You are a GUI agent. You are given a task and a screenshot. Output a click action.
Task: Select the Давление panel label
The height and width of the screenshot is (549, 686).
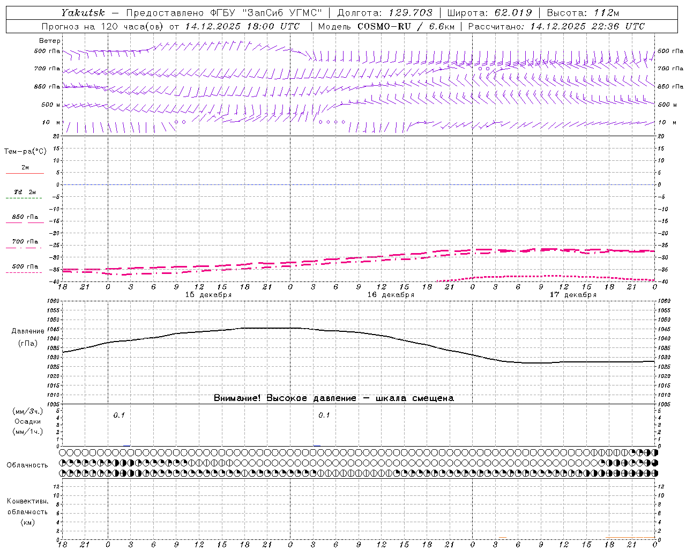tap(28, 331)
